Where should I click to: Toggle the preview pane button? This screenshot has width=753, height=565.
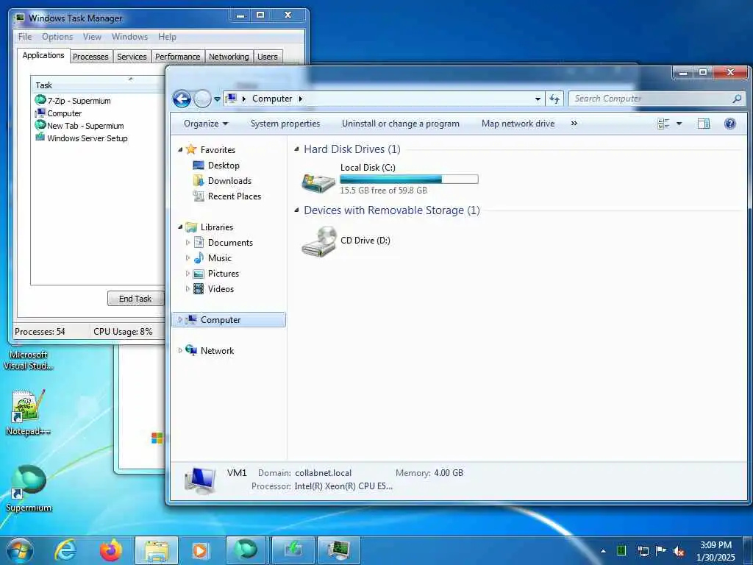tap(704, 124)
